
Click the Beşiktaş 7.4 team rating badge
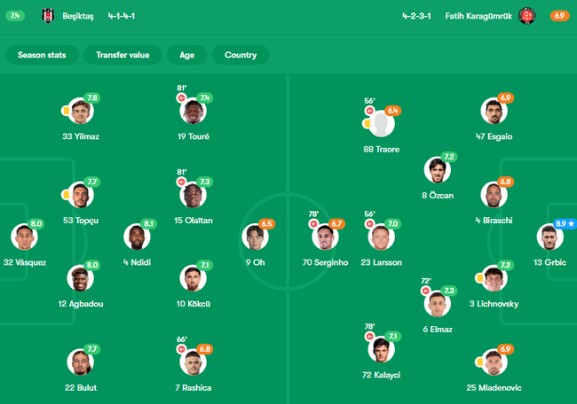15,16
